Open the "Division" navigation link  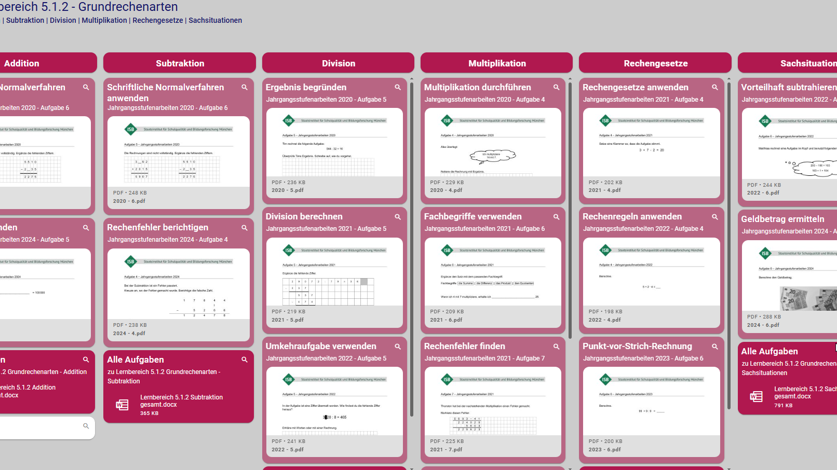62,20
